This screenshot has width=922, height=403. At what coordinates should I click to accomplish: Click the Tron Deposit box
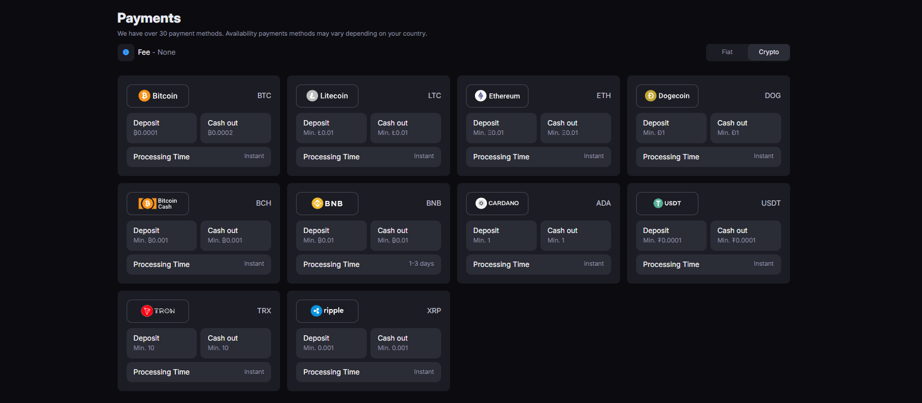click(162, 343)
